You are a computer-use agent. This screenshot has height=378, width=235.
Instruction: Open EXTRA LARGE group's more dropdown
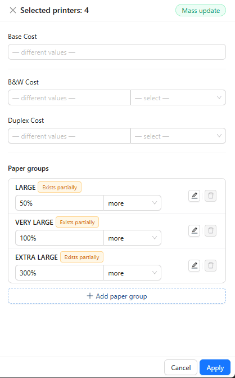point(132,273)
